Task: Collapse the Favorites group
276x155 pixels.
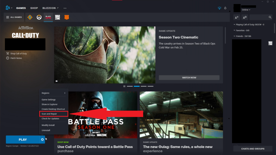Action: click(x=234, y=30)
